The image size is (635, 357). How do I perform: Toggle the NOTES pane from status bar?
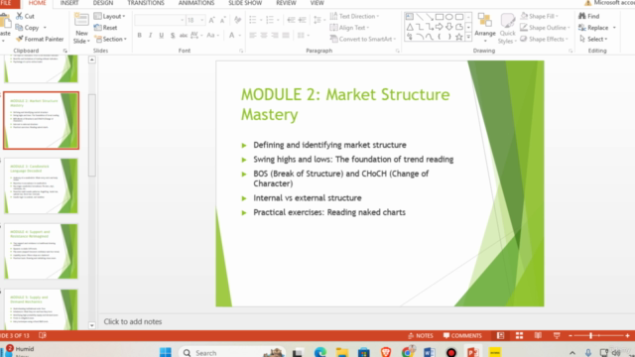tap(421, 335)
